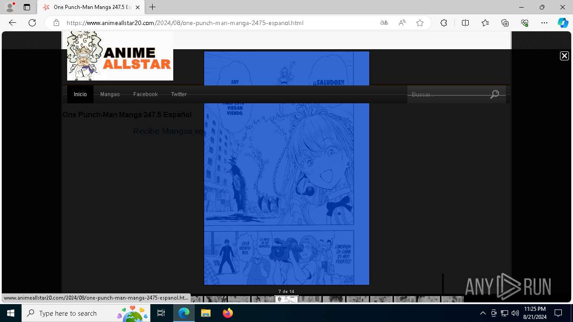Open Collections panel
This screenshot has width=573, height=322.
click(505, 23)
